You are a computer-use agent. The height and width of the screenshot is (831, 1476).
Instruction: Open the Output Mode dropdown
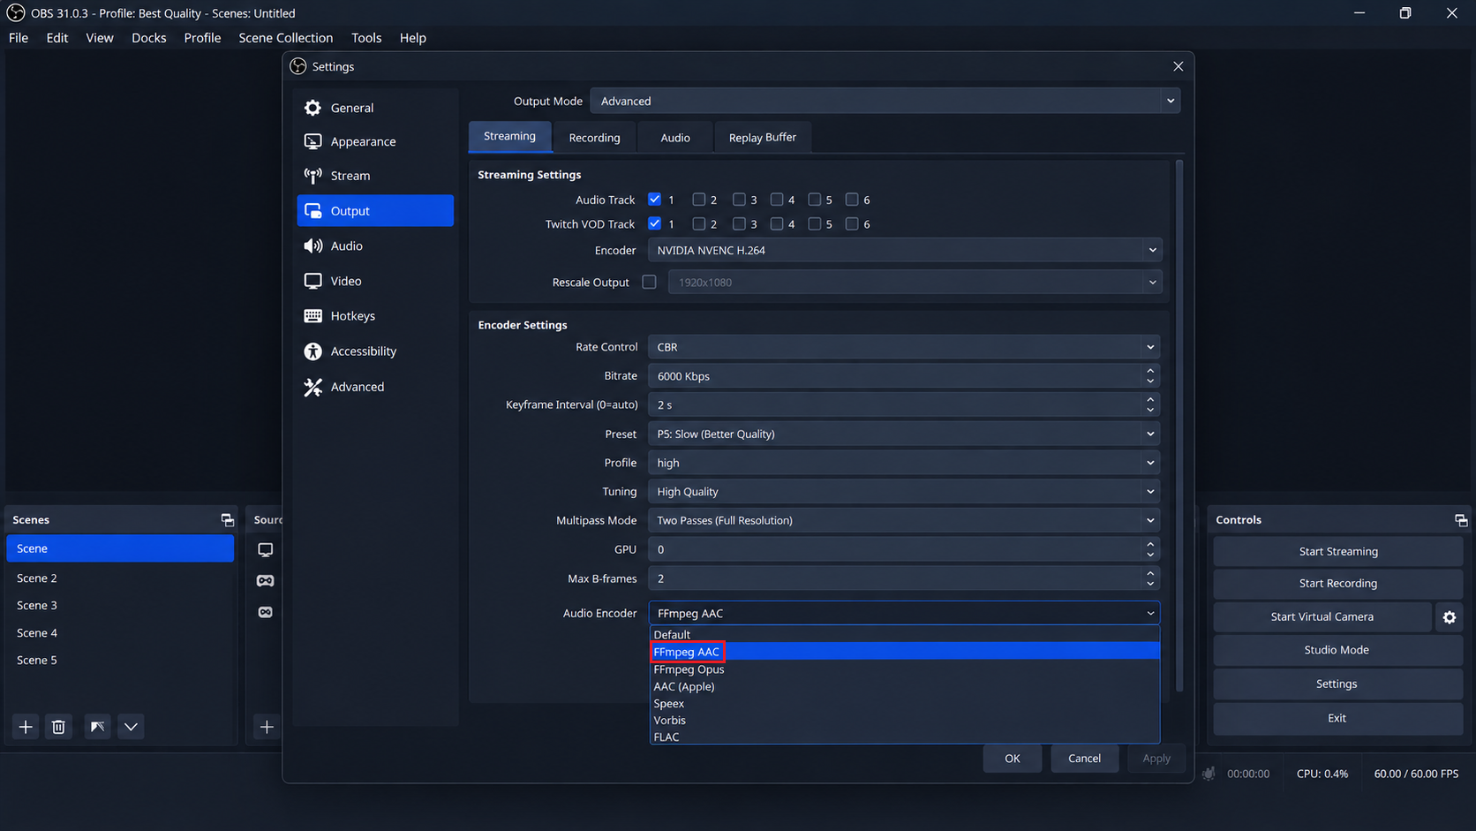[885, 101]
